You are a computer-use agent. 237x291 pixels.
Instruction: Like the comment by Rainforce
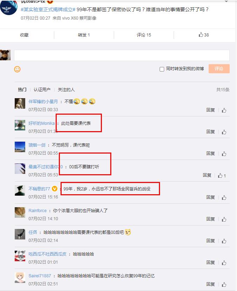pyautogui.click(x=224, y=219)
